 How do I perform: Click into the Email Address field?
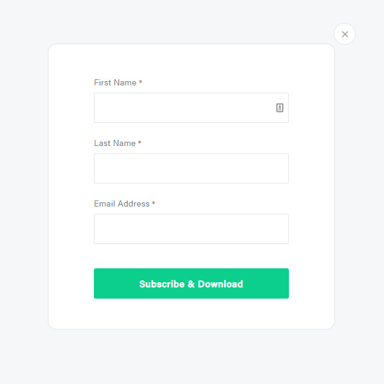[191, 229]
